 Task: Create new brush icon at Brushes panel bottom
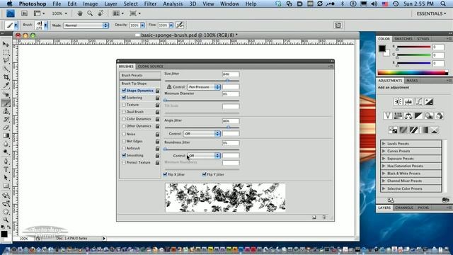(314, 217)
